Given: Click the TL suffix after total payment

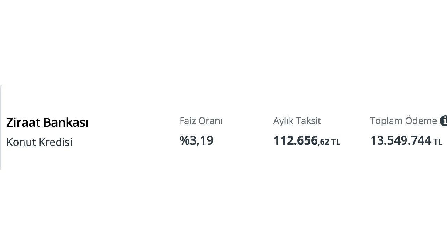Looking at the screenshot, I should (438, 142).
